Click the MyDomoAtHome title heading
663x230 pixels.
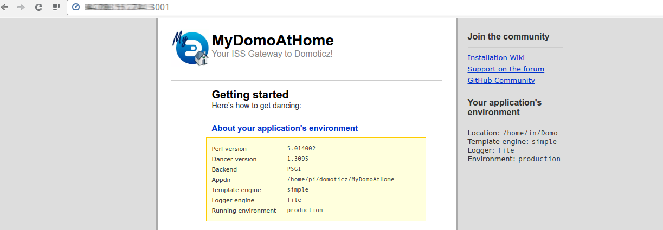273,40
